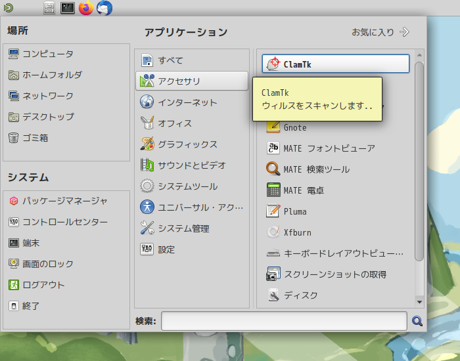This screenshot has height=361, width=460.
Task: Open Thunderbird mail from the top panel
Action: point(104,8)
